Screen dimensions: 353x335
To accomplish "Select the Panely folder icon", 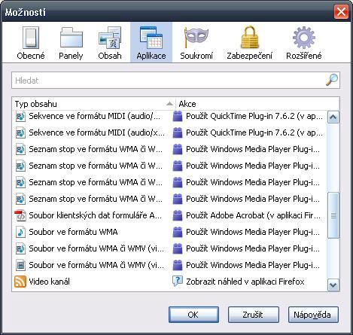I will [72, 38].
